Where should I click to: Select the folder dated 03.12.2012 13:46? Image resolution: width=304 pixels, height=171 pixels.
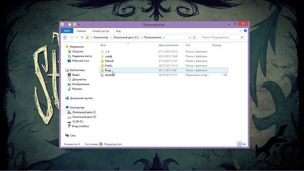[164, 56]
